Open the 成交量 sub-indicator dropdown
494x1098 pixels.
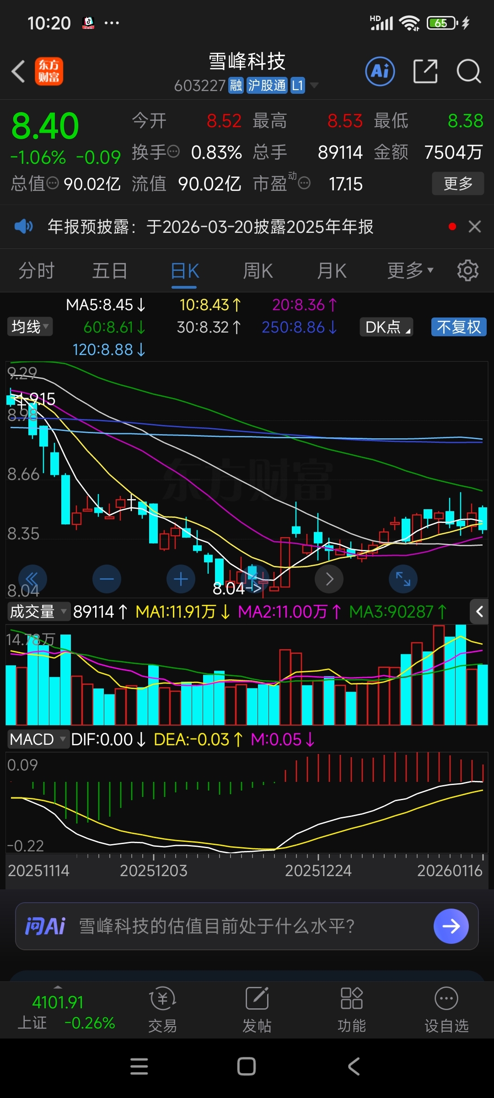point(38,612)
